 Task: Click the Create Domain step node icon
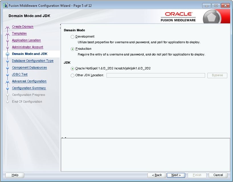point(8,27)
